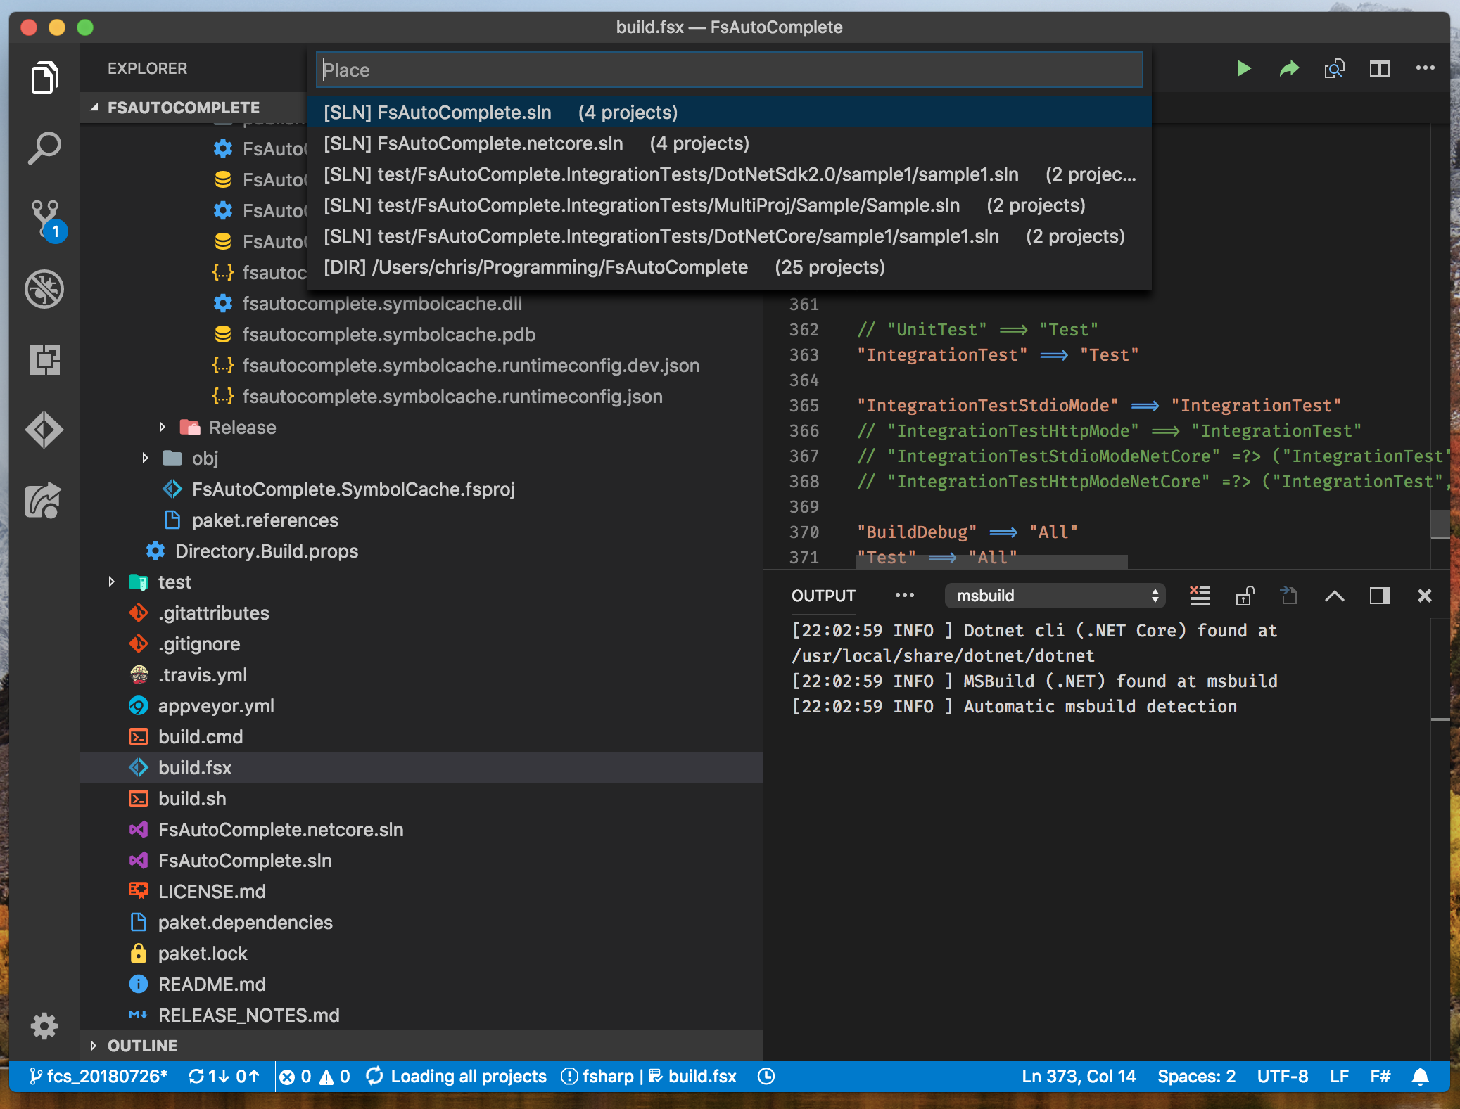Open the Extensions view in activity bar

pos(44,359)
